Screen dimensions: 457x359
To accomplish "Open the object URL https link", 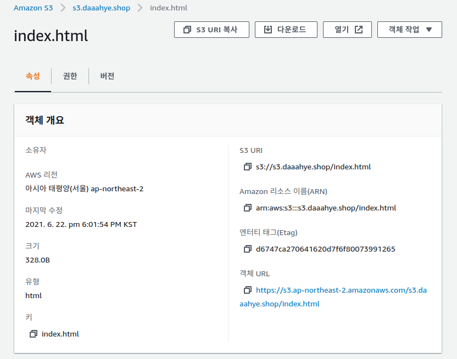I will pos(333,297).
